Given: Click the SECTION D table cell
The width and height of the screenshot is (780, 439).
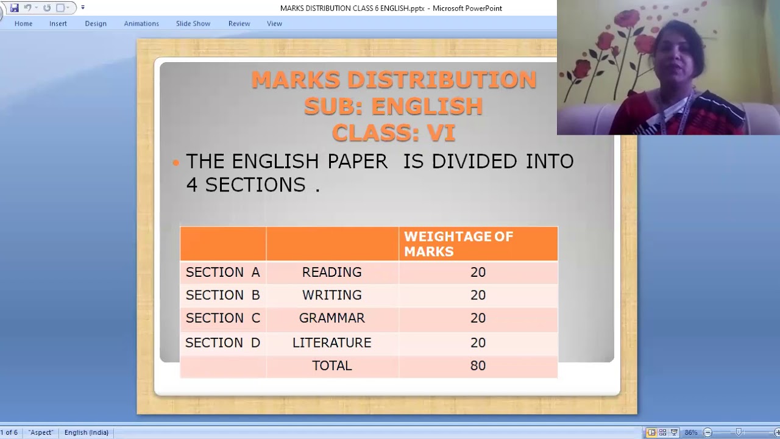Looking at the screenshot, I should point(223,343).
